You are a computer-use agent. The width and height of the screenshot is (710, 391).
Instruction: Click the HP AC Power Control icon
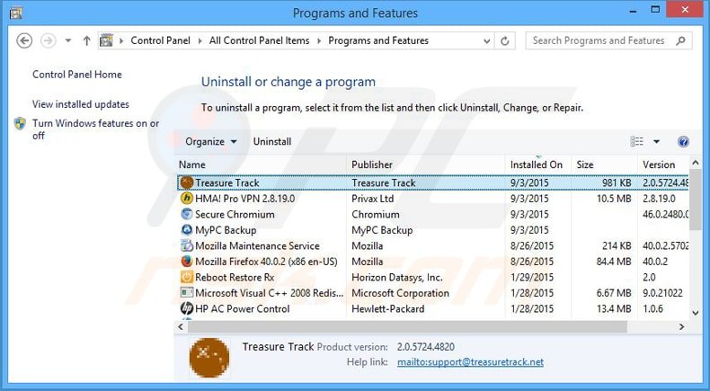[187, 308]
